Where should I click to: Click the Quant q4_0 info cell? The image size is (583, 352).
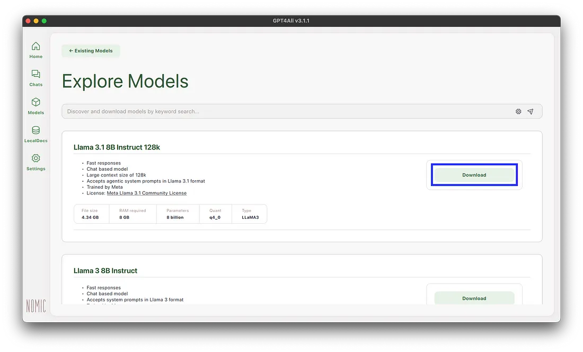(x=215, y=214)
